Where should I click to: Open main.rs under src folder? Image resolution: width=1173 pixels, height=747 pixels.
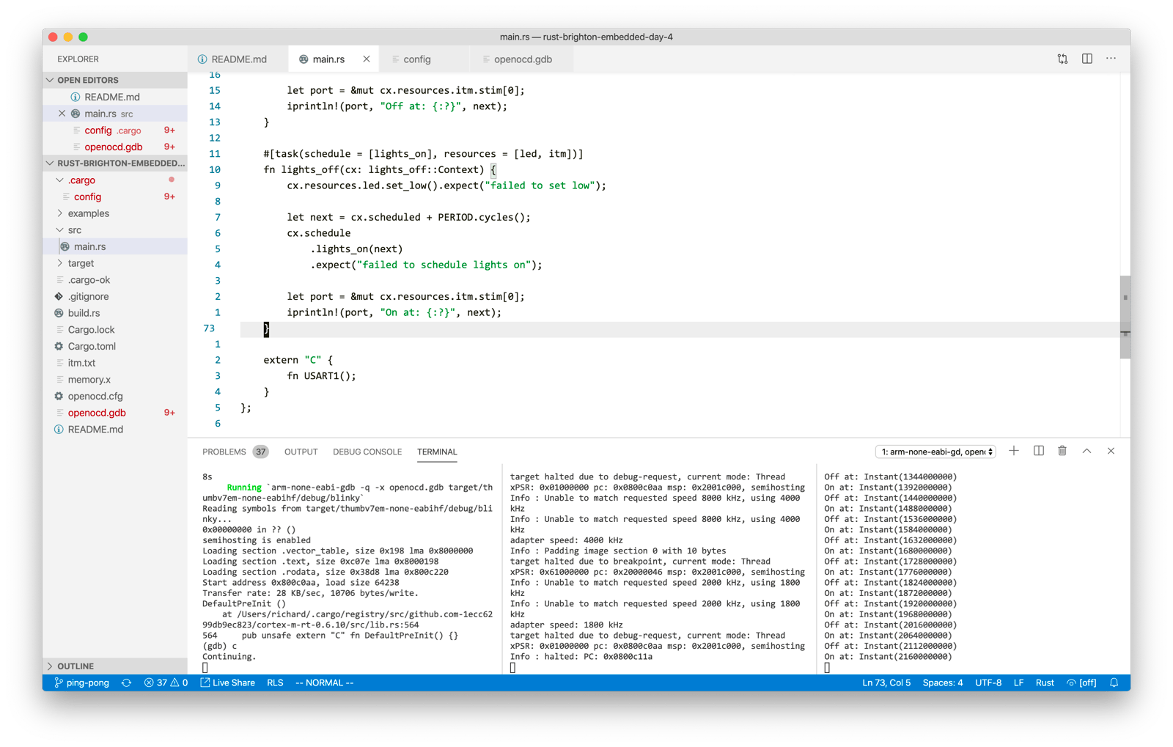[x=114, y=246]
